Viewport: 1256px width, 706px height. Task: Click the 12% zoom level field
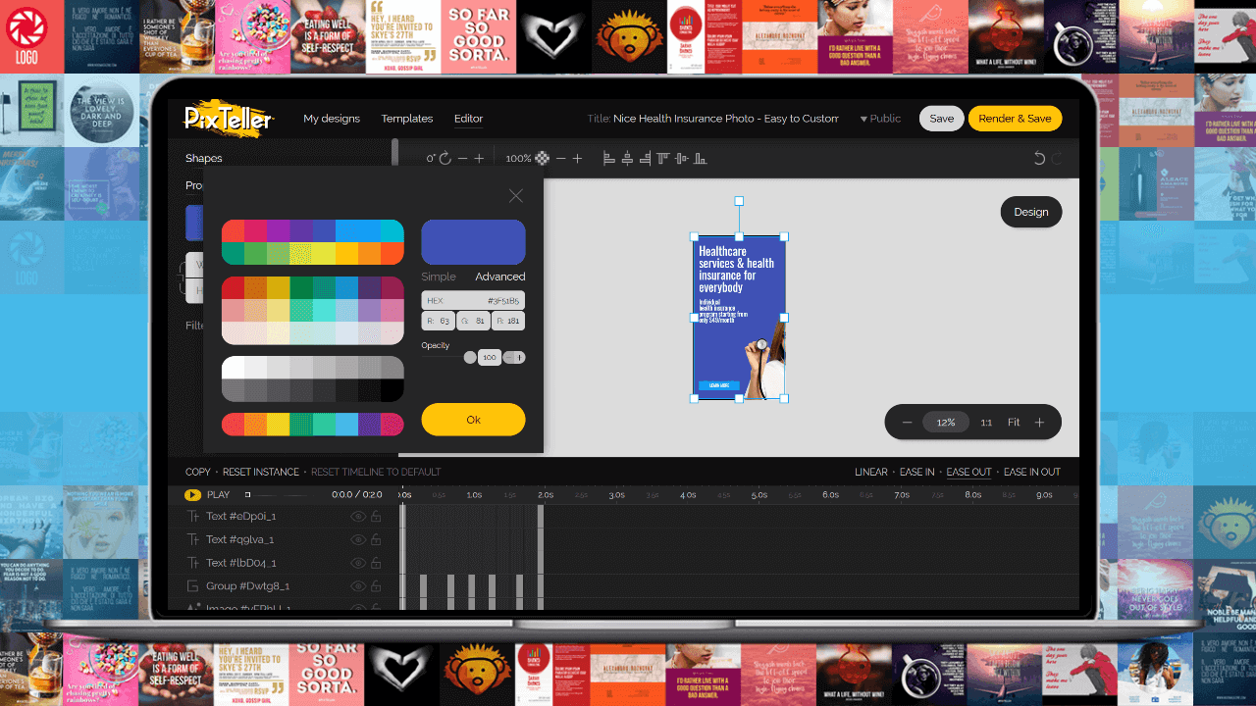pyautogui.click(x=945, y=423)
